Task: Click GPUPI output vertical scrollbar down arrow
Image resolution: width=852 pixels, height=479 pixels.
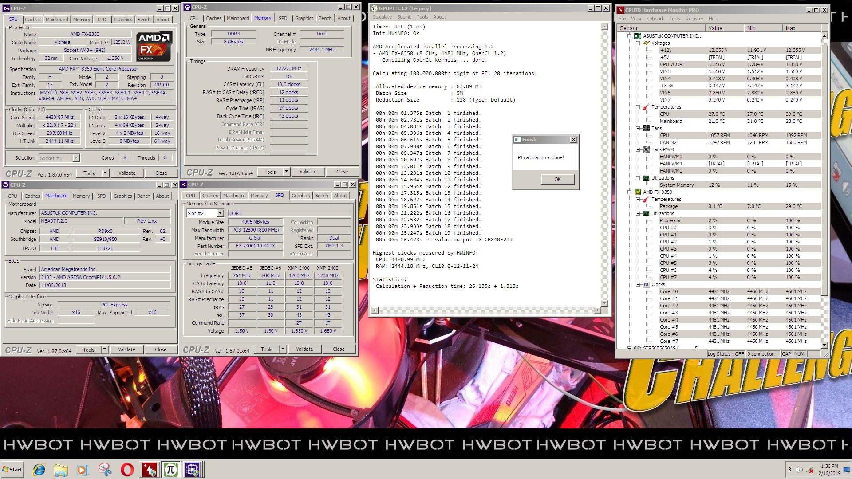Action: tap(604, 302)
